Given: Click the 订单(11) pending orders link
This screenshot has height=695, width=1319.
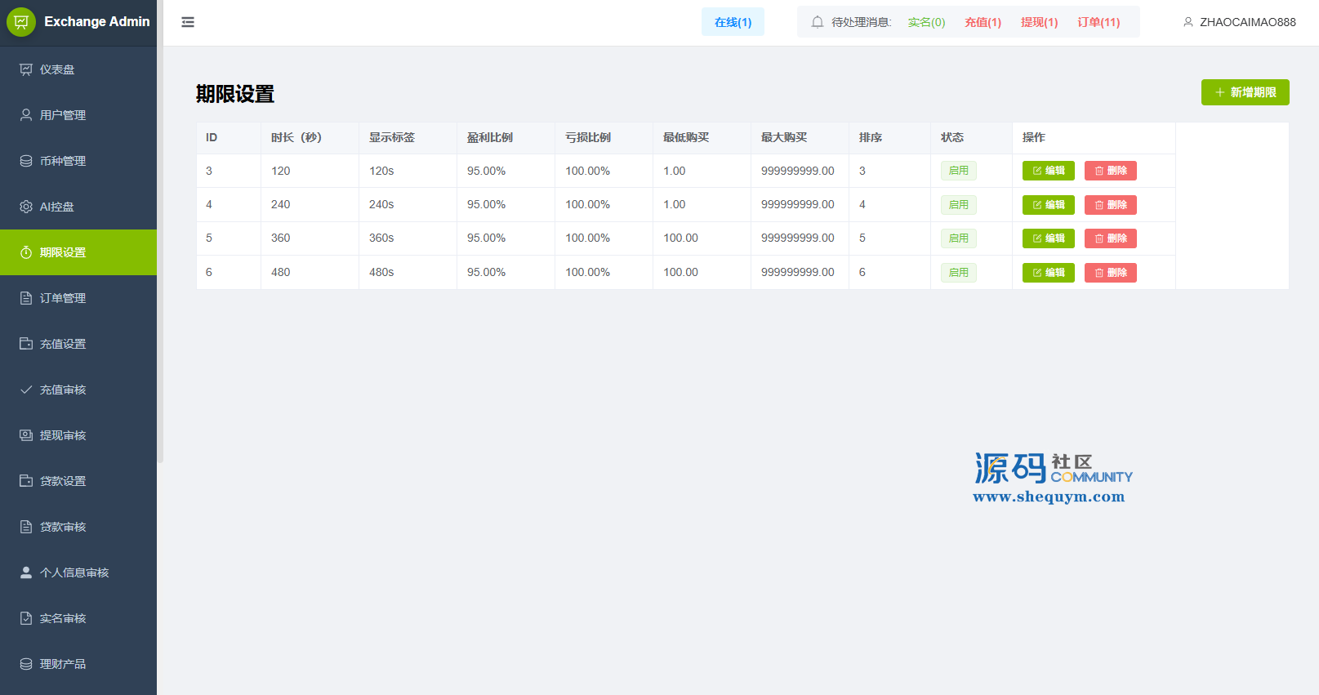Looking at the screenshot, I should pyautogui.click(x=1098, y=22).
